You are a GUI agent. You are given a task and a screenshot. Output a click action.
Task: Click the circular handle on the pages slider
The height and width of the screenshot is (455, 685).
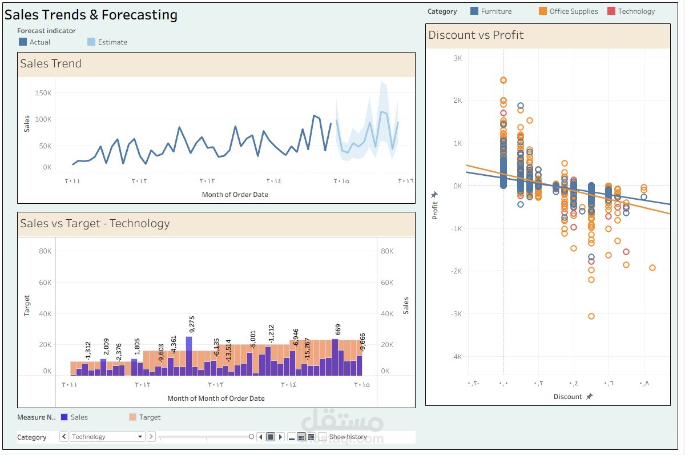coord(251,436)
